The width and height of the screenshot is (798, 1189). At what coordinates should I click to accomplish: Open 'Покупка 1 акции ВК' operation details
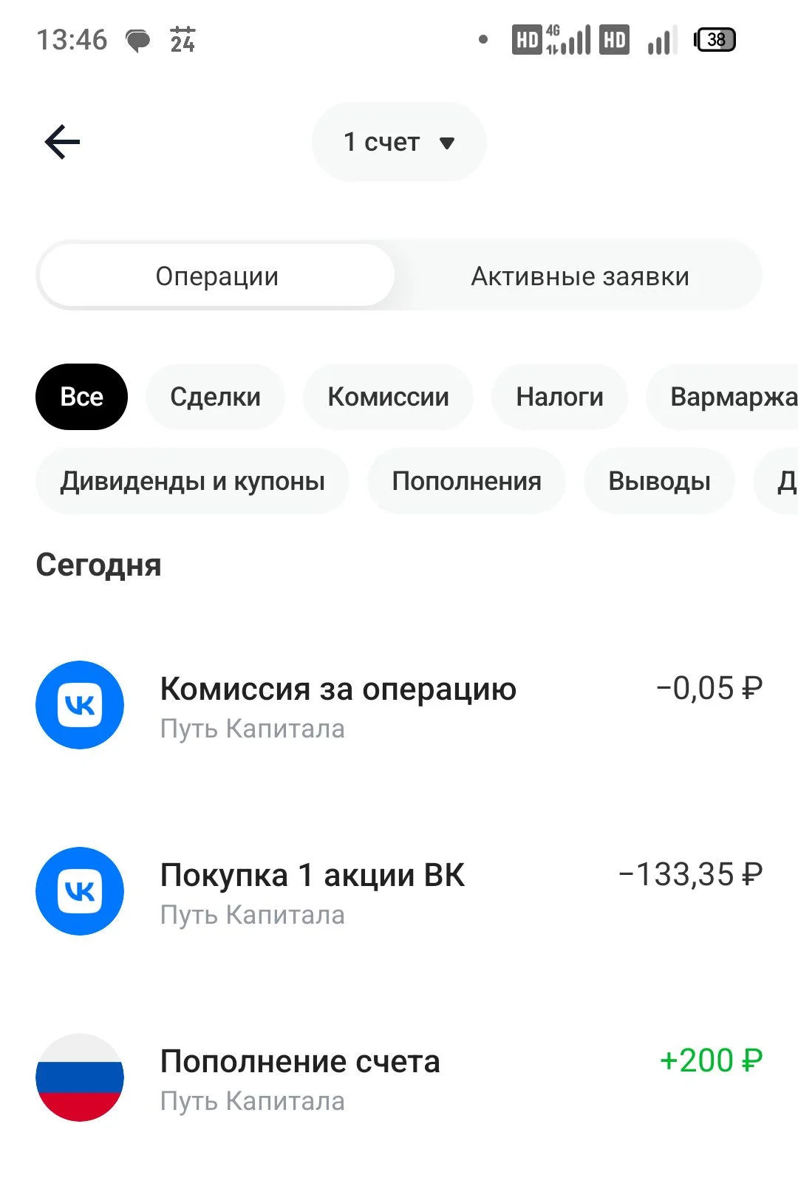pyautogui.click(x=399, y=891)
